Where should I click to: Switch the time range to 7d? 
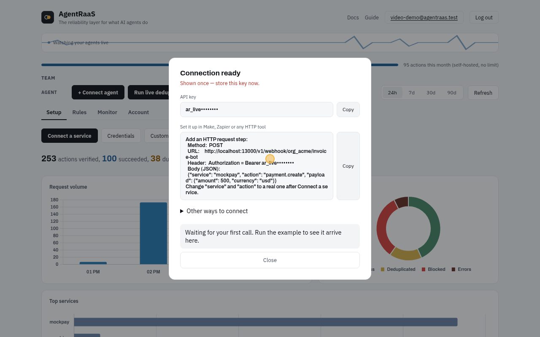pos(411,93)
